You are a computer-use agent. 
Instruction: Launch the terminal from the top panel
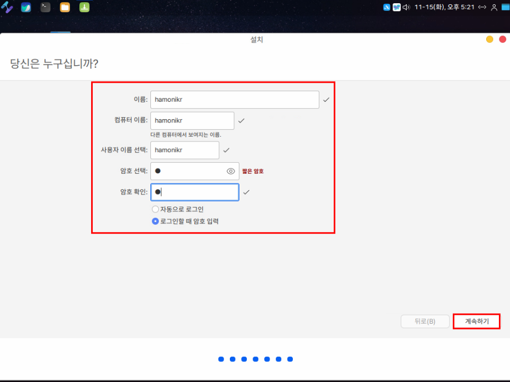coord(46,7)
